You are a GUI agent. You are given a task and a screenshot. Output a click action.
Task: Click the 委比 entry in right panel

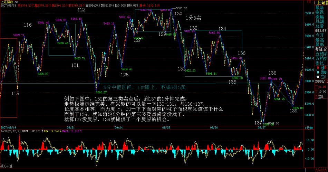(x=320, y=63)
